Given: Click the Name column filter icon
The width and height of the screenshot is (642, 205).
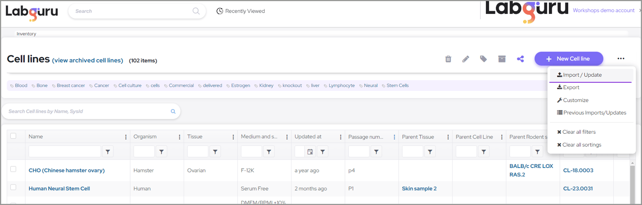Looking at the screenshot, I should tap(108, 152).
